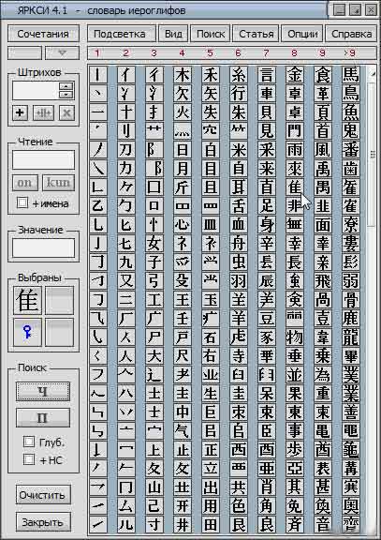The image size is (381, 540).
Task: Pick the 糸 thread radical
Action: click(x=239, y=75)
